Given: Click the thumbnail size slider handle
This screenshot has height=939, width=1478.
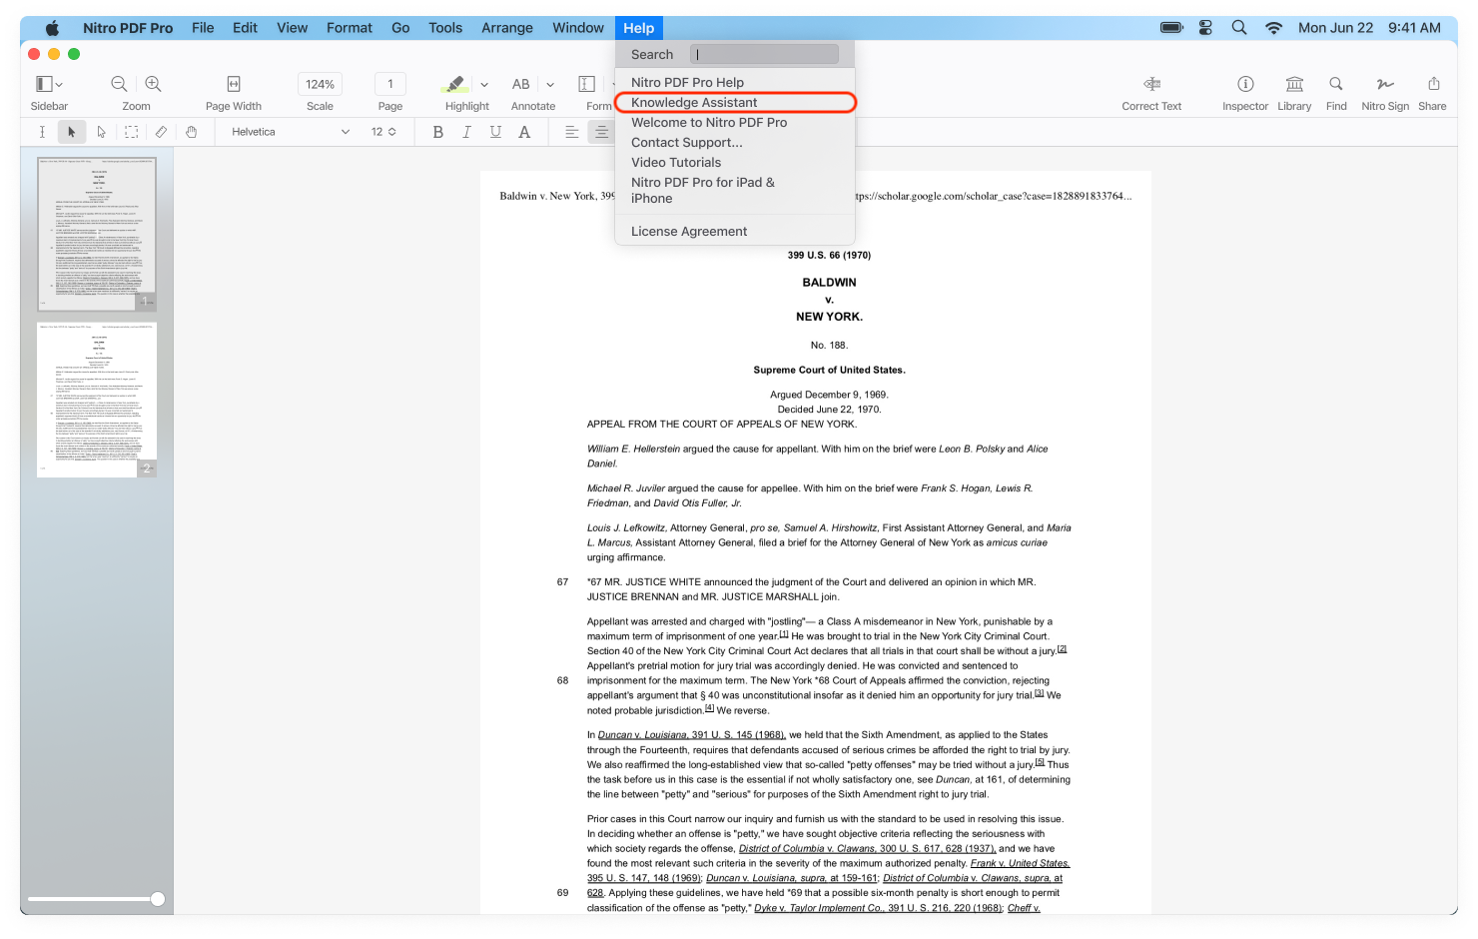Looking at the screenshot, I should [158, 899].
